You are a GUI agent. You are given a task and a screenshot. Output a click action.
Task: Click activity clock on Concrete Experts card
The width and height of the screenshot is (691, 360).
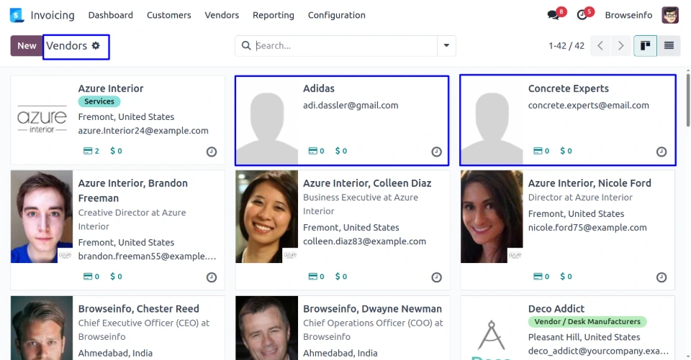(661, 152)
